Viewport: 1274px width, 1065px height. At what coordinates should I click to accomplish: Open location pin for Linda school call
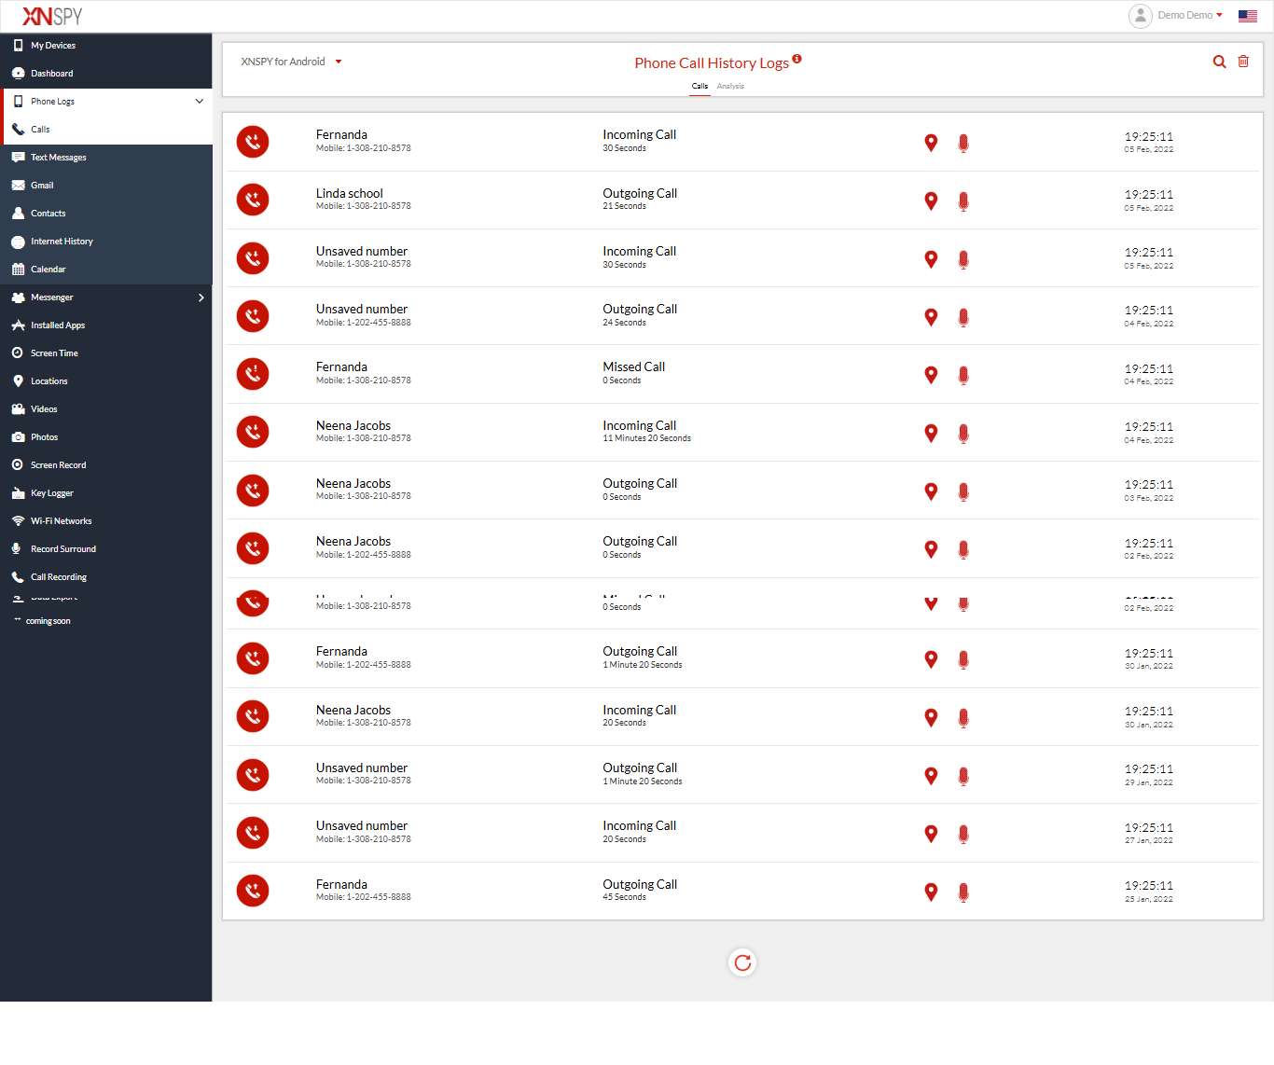(x=931, y=201)
